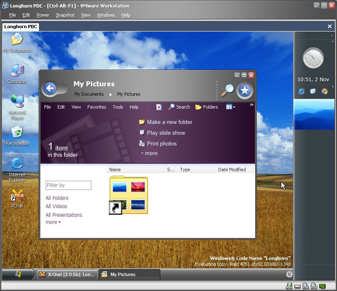This screenshot has width=337, height=291.
Task: Open the Snapshot menu in VMware
Action: [x=65, y=15]
